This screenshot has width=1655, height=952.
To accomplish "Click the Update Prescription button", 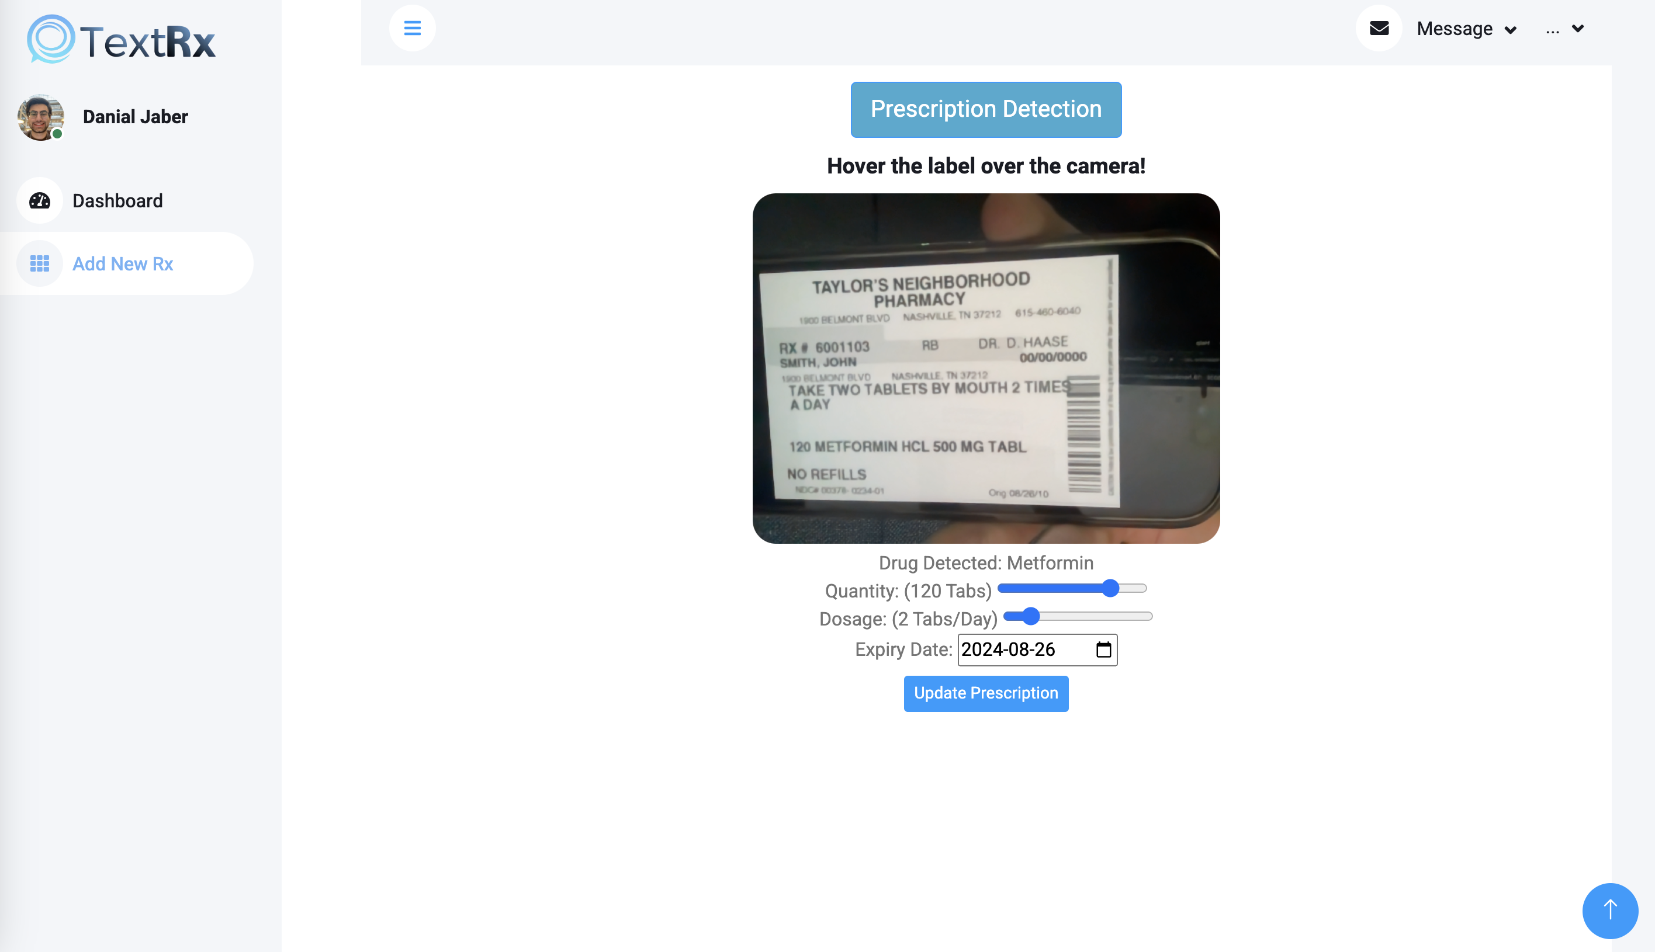I will pyautogui.click(x=986, y=693).
